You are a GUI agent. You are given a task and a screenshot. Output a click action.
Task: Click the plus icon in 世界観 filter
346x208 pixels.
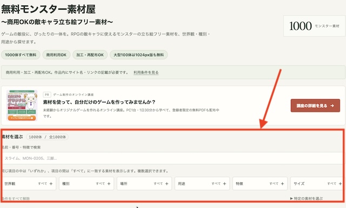tap(51, 184)
